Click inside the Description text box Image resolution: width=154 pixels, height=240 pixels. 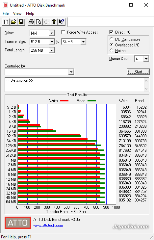pyautogui.click(x=75, y=85)
